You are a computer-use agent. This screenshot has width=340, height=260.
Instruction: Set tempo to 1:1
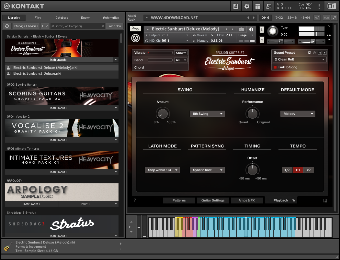click(298, 170)
